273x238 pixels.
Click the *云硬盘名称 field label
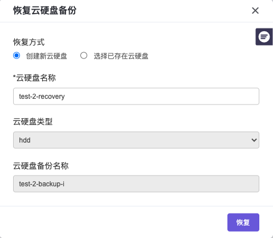pos(34,78)
